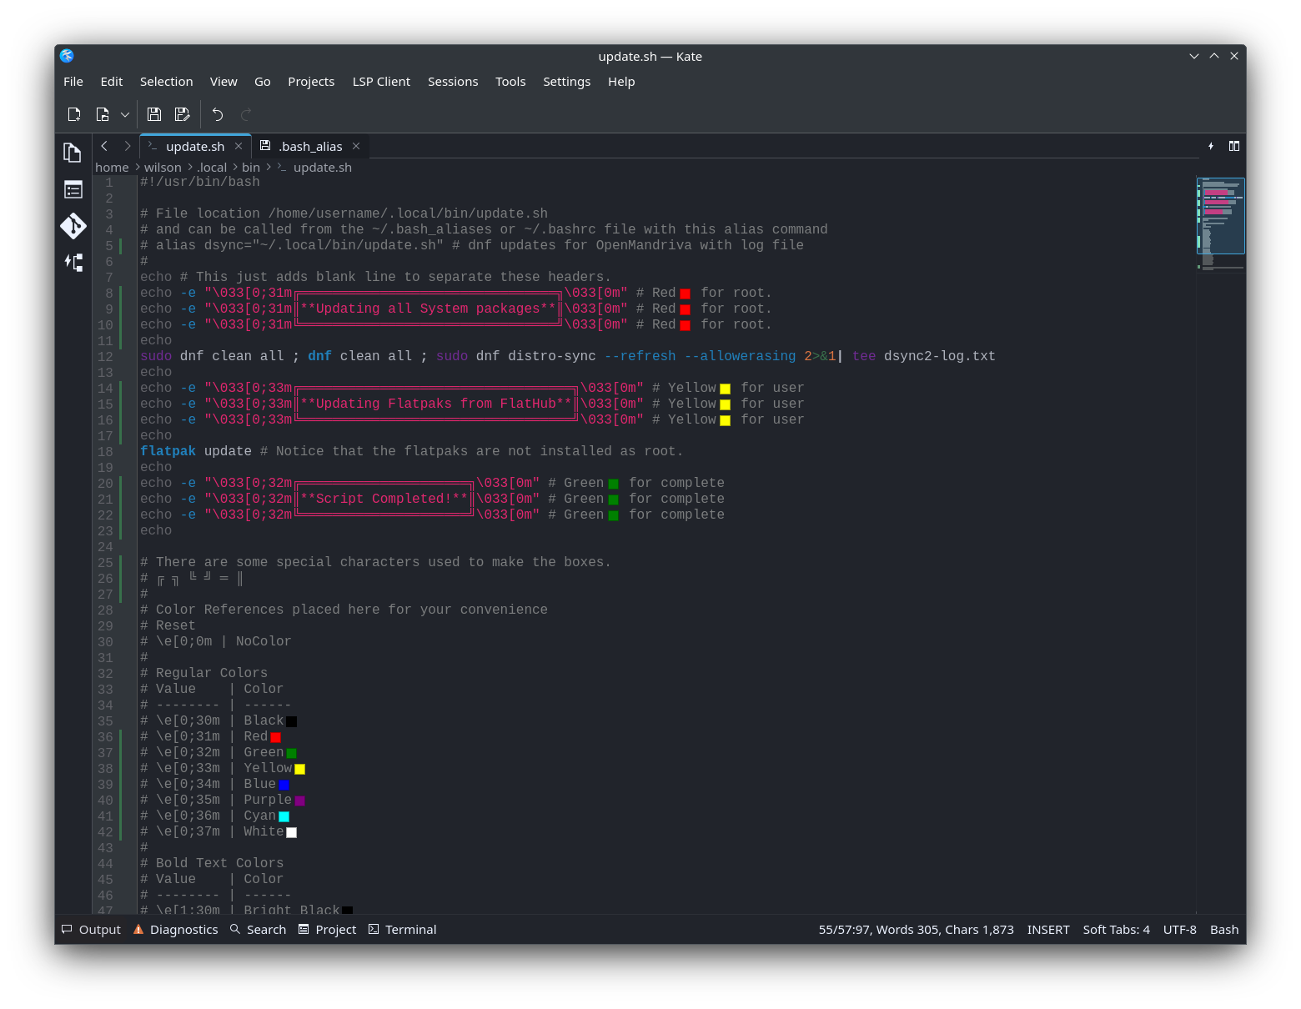
Task: Switch to the update.sh tab
Action: (x=195, y=146)
